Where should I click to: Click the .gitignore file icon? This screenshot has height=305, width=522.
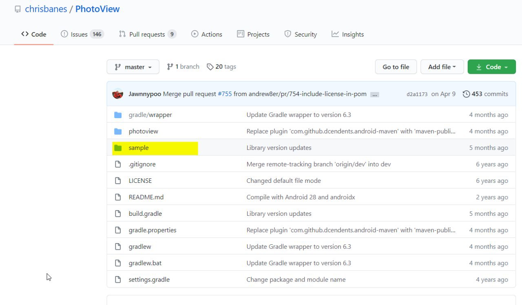[118, 164]
